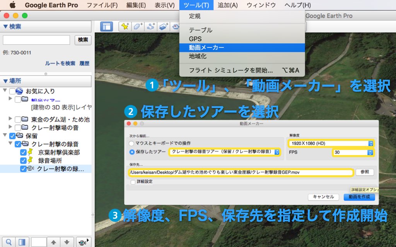Select the Add Path toolbar icon
This screenshot has height=247, width=396.
[x=151, y=27]
